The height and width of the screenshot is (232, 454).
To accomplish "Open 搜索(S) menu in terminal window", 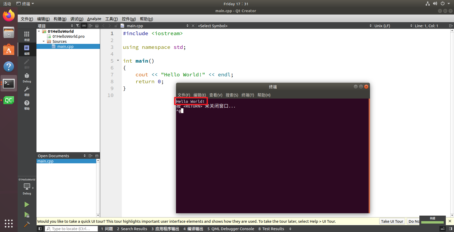I will pos(232,95).
